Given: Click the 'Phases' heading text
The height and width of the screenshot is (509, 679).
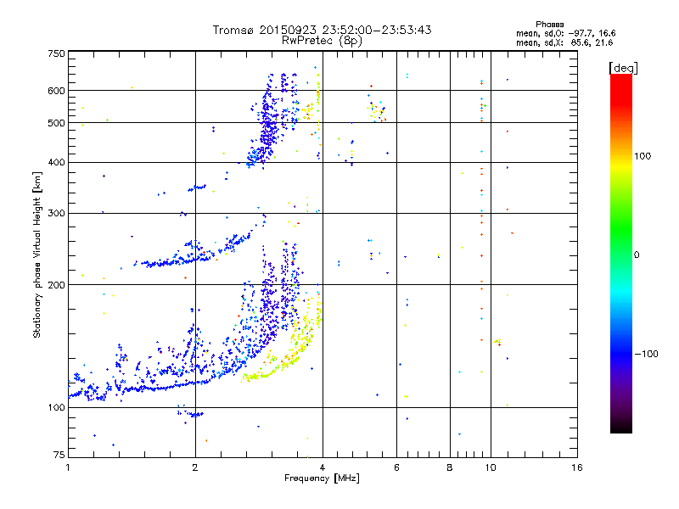Looking at the screenshot, I should tap(549, 25).
